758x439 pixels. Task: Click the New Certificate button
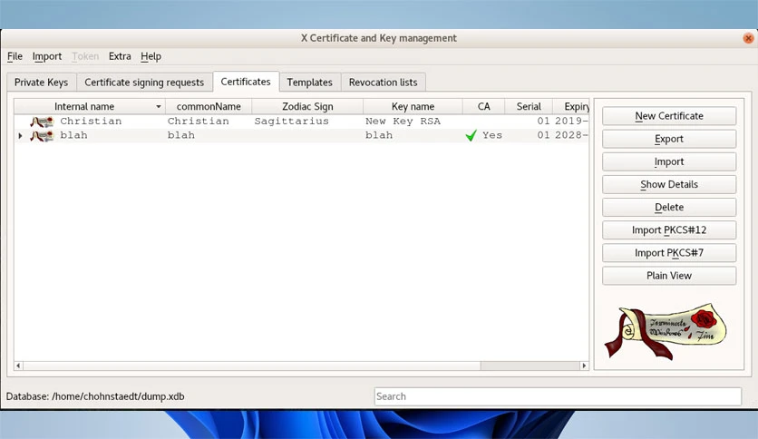tap(669, 116)
